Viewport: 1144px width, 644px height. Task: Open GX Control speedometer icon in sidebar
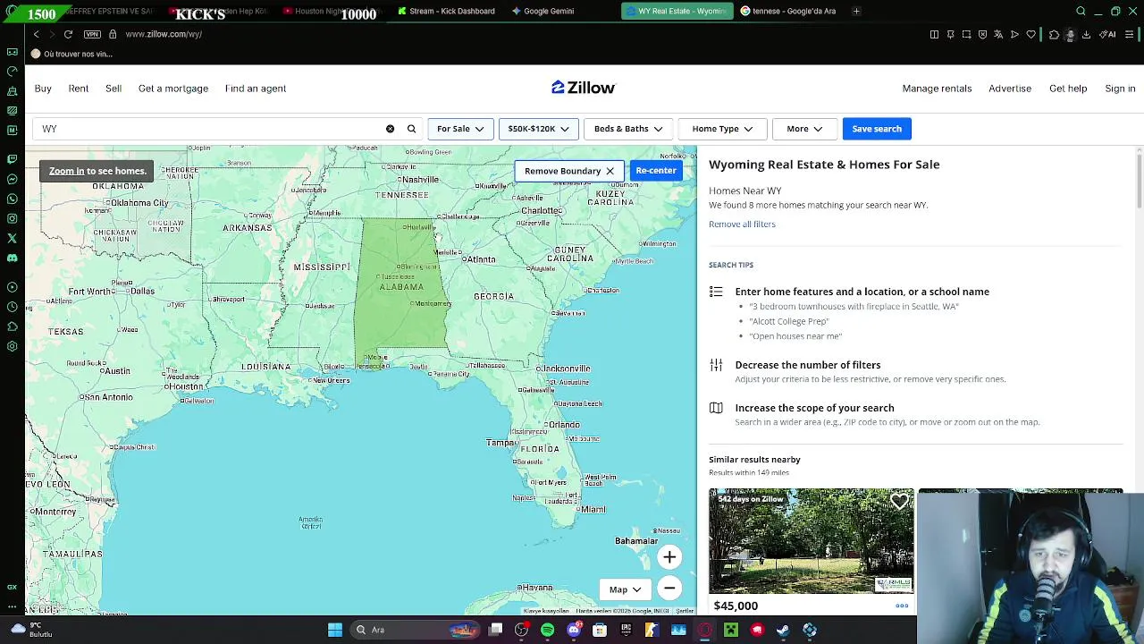[12, 71]
